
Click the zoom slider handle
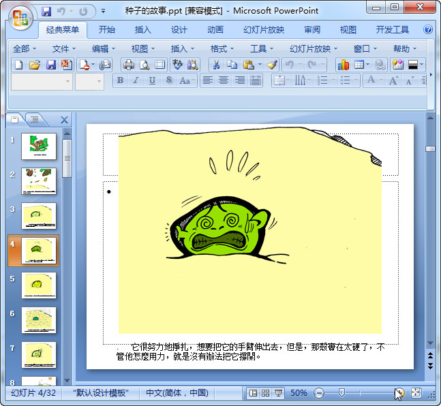click(x=341, y=393)
